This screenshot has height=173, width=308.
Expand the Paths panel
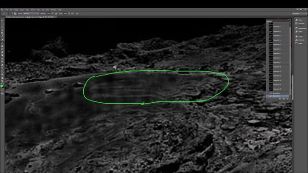click(x=299, y=43)
